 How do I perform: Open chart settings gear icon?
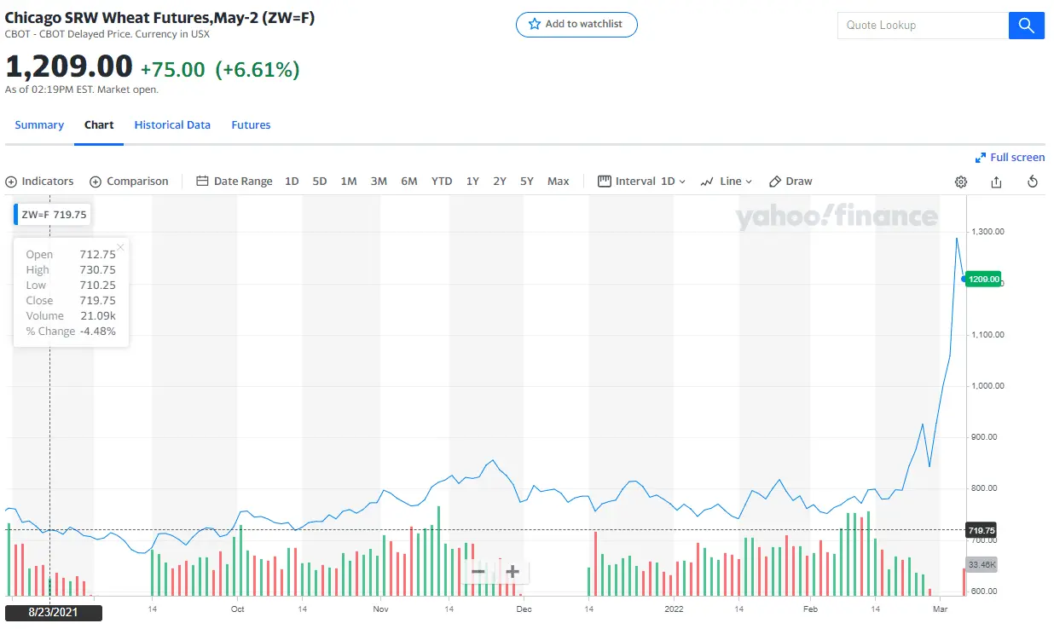[x=961, y=182]
